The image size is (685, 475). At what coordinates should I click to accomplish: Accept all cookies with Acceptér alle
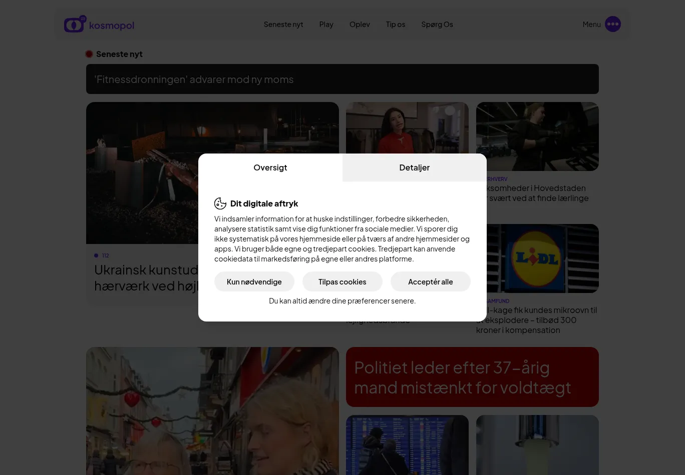click(430, 281)
